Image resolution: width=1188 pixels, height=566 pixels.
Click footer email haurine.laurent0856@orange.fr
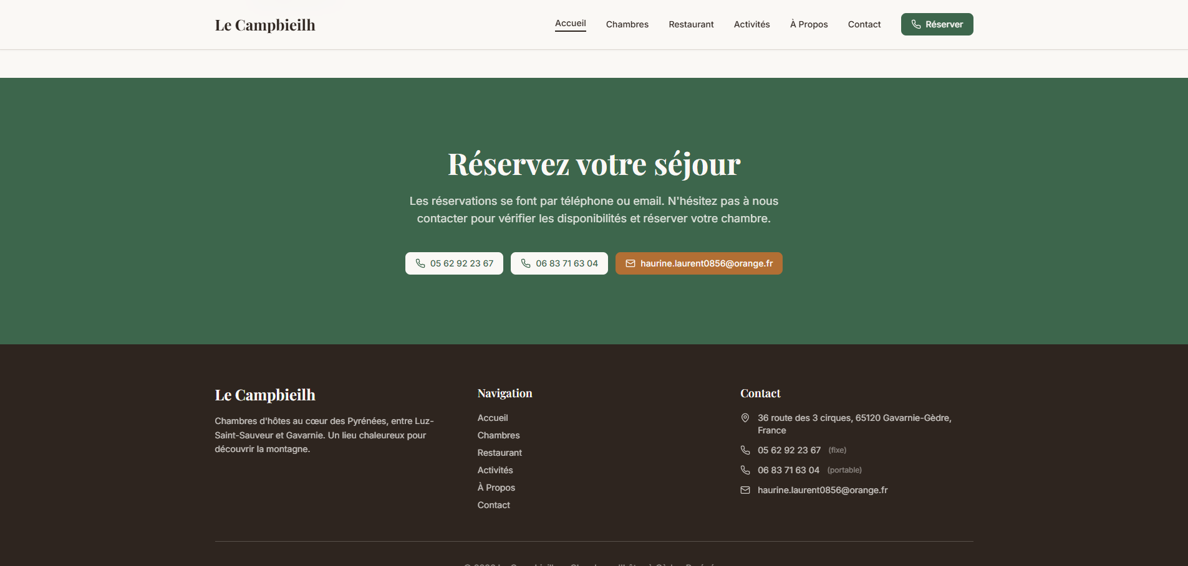823,490
